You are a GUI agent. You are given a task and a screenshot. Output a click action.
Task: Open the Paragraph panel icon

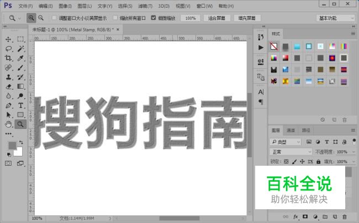coord(261,102)
